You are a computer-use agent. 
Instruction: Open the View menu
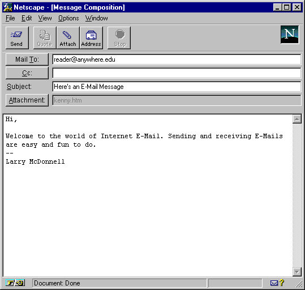45,18
